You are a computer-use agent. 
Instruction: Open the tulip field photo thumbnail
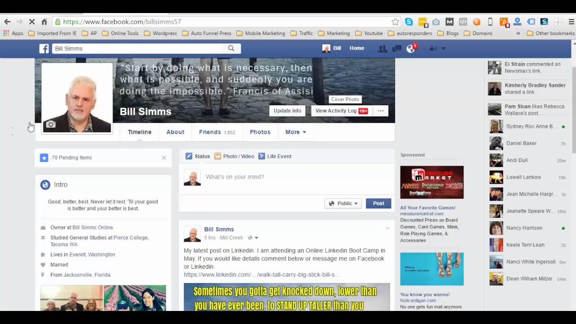click(135, 298)
